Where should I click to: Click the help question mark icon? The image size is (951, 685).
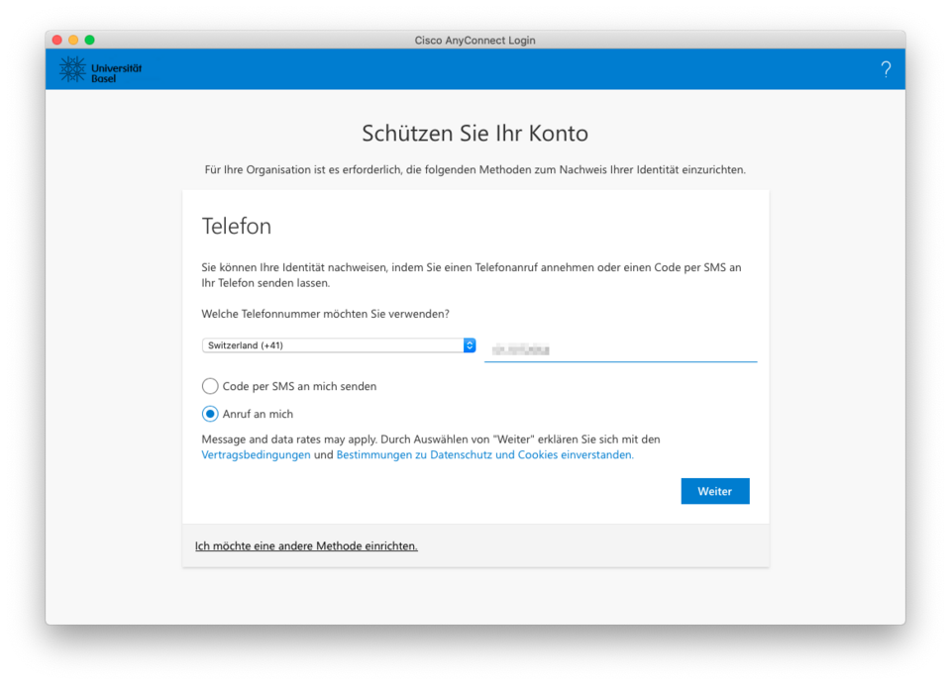click(886, 69)
